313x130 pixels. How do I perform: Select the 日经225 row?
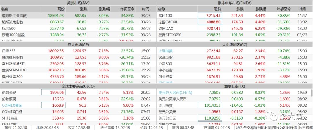(78, 51)
